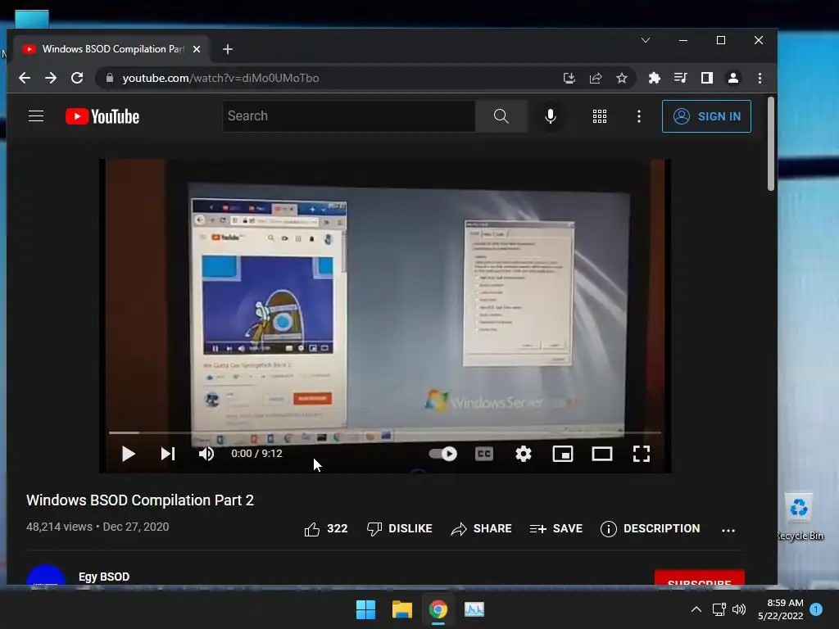Image resolution: width=839 pixels, height=629 pixels.
Task: Switch to theater mode
Action: [602, 454]
